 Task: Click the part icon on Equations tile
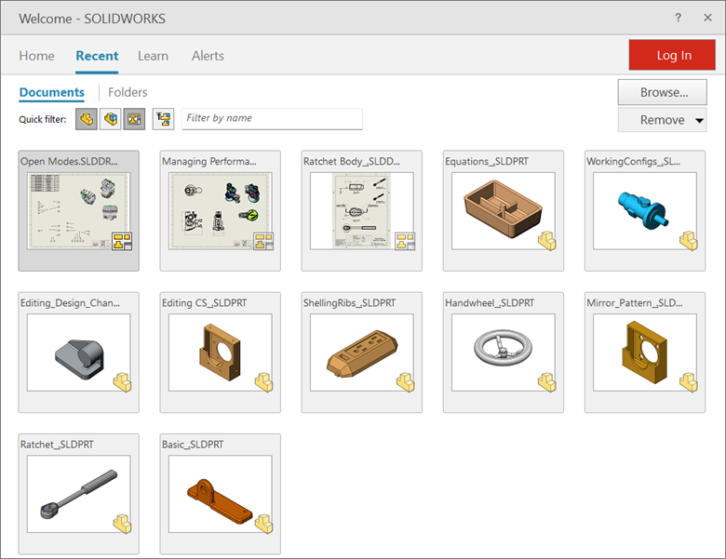click(x=547, y=241)
